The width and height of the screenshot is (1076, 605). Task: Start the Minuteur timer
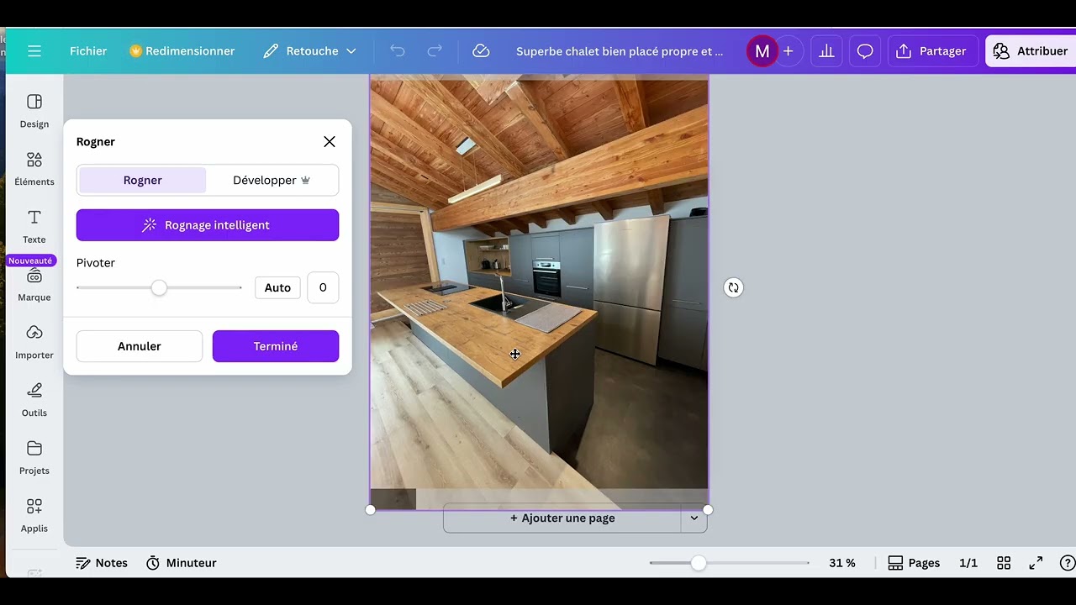coord(182,563)
